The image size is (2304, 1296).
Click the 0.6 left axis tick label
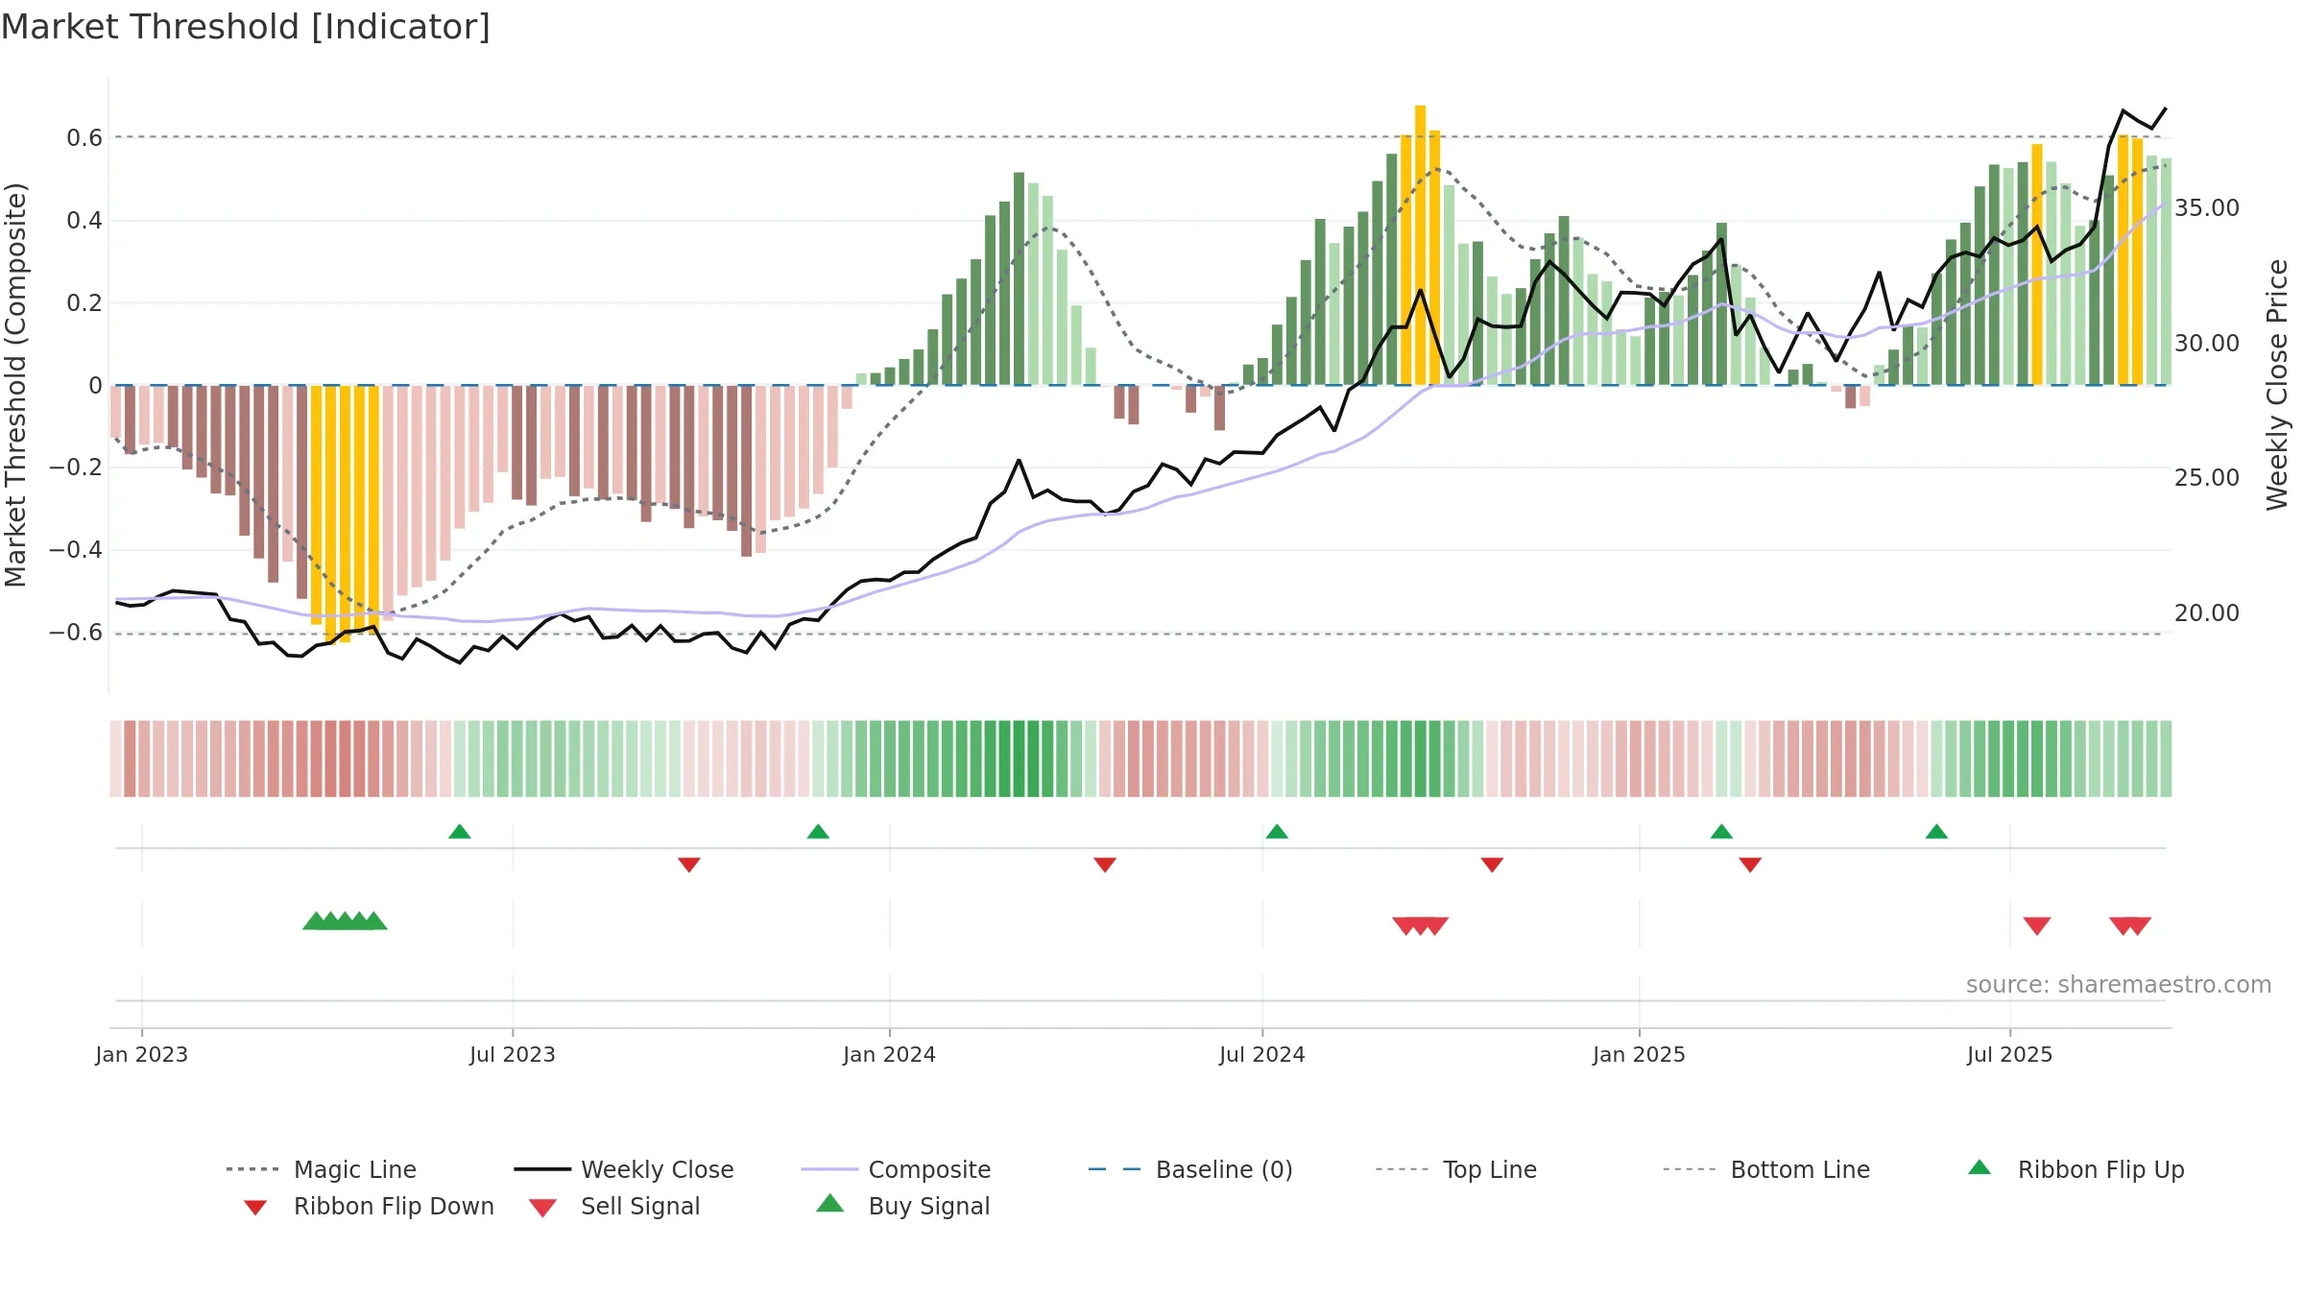(x=84, y=138)
